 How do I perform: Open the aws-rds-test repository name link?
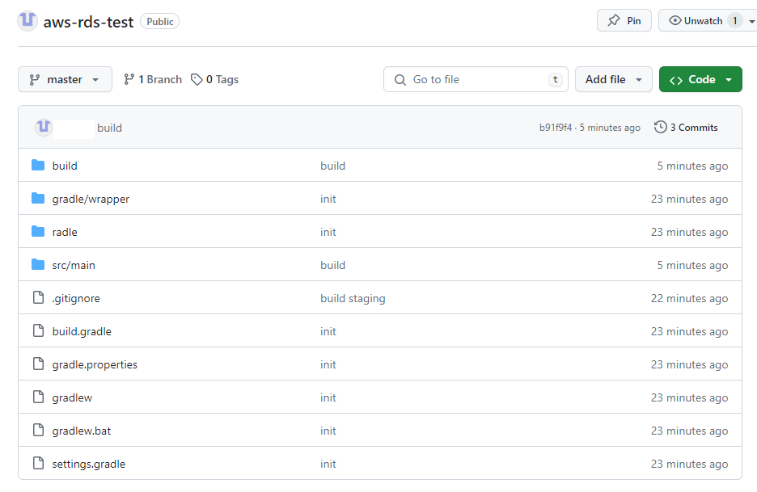pyautogui.click(x=88, y=22)
